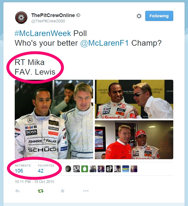The image size is (188, 206).
Task: Favorite the tweet with the star icon
Action: pyautogui.click(x=63, y=191)
